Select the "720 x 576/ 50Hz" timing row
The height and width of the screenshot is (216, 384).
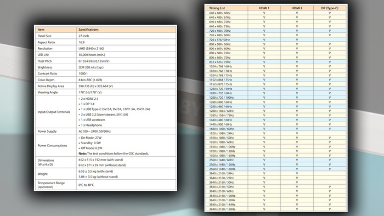(x=276, y=39)
